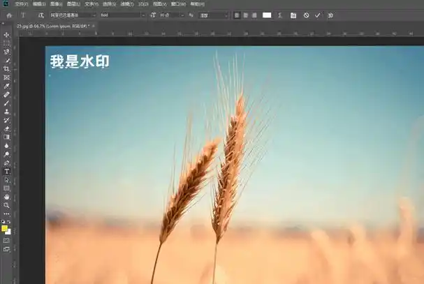Select the Dodge tool
Viewport: 424px width, 284px height.
[6, 154]
